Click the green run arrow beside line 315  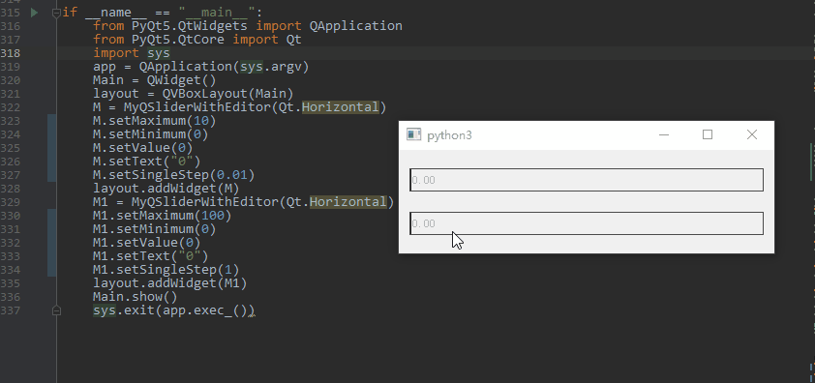coord(34,13)
